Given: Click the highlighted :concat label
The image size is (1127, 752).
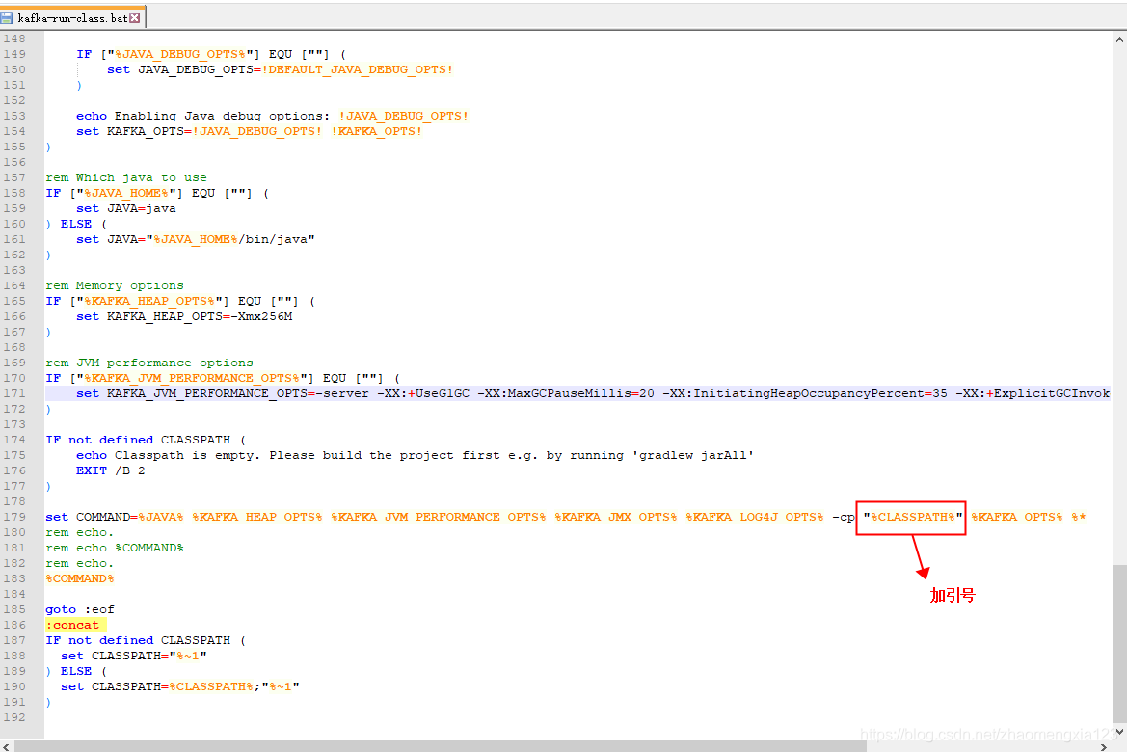Looking at the screenshot, I should (x=72, y=625).
